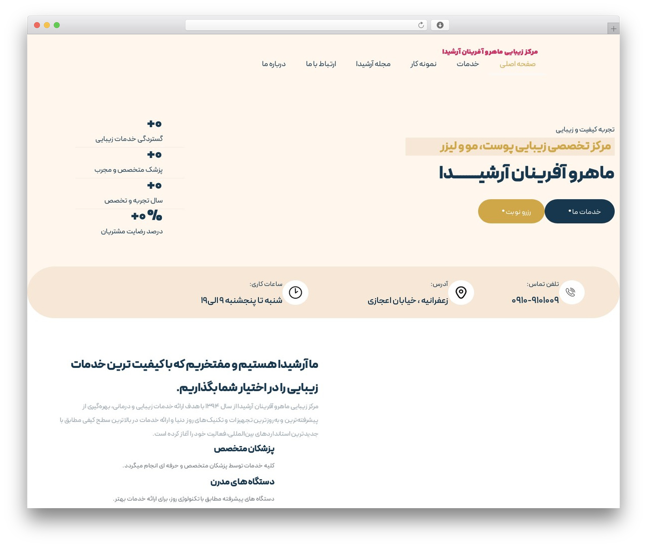This screenshot has height=547, width=647.
Task: Click the site title مرکز زیبایی ماهرو آفرینان آرشیدا
Action: click(x=490, y=51)
